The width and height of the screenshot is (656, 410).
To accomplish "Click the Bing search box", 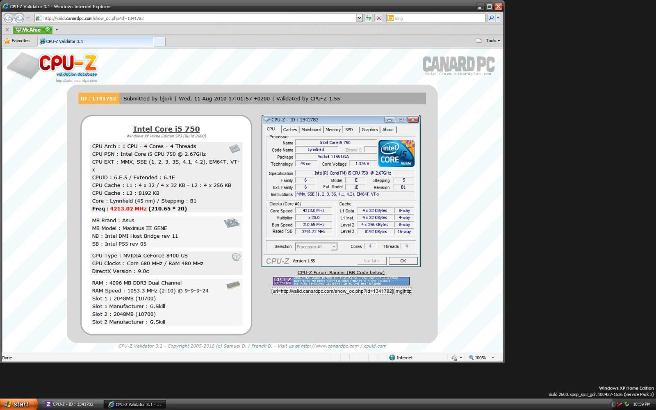I will (x=435, y=18).
